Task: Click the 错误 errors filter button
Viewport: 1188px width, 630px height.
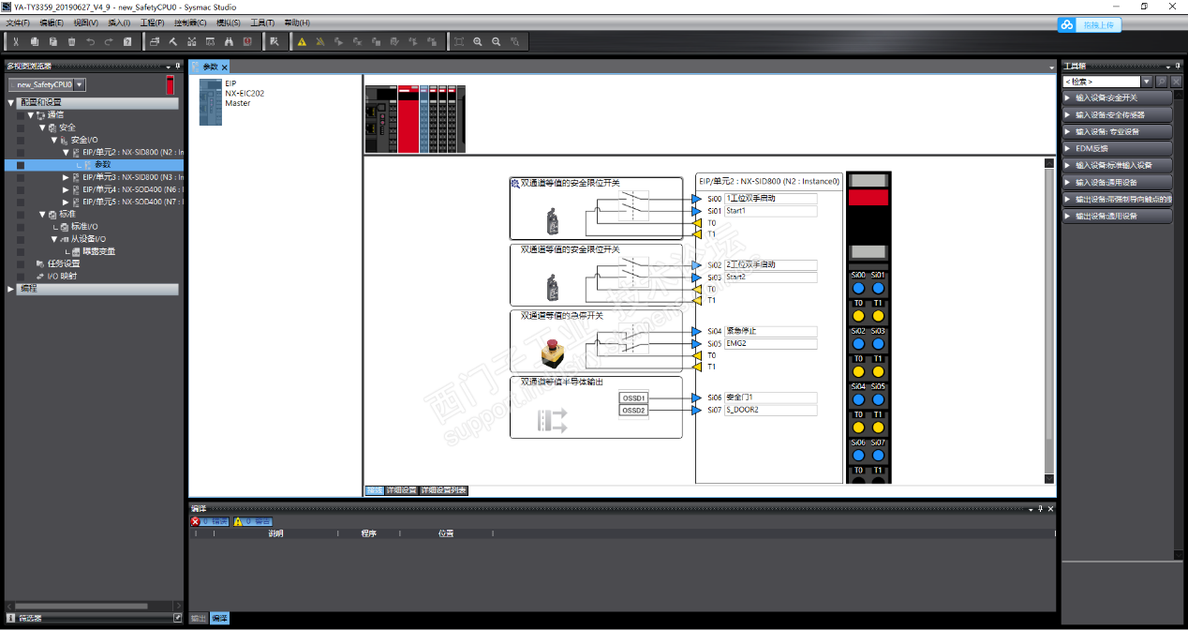Action: click(x=210, y=521)
